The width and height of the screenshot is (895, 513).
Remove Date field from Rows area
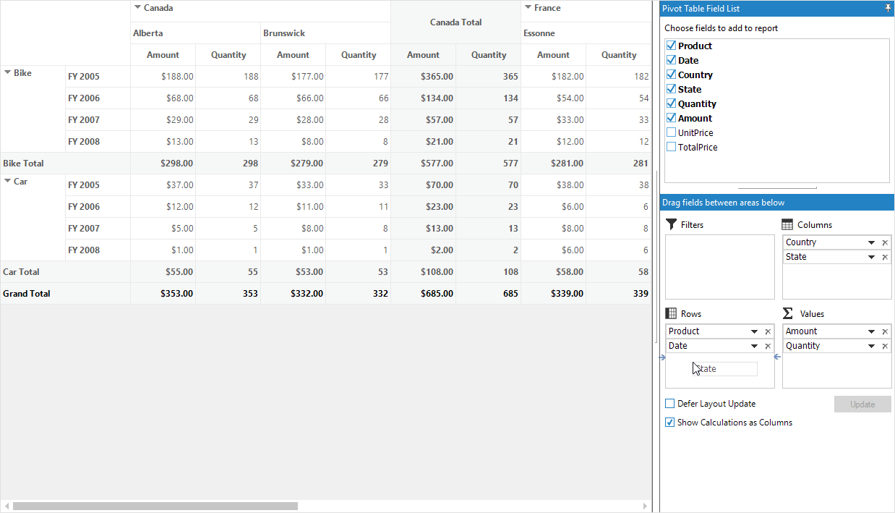coord(768,346)
